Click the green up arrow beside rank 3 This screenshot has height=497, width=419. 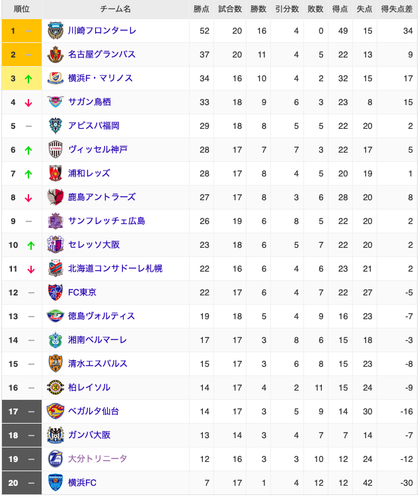tap(28, 79)
